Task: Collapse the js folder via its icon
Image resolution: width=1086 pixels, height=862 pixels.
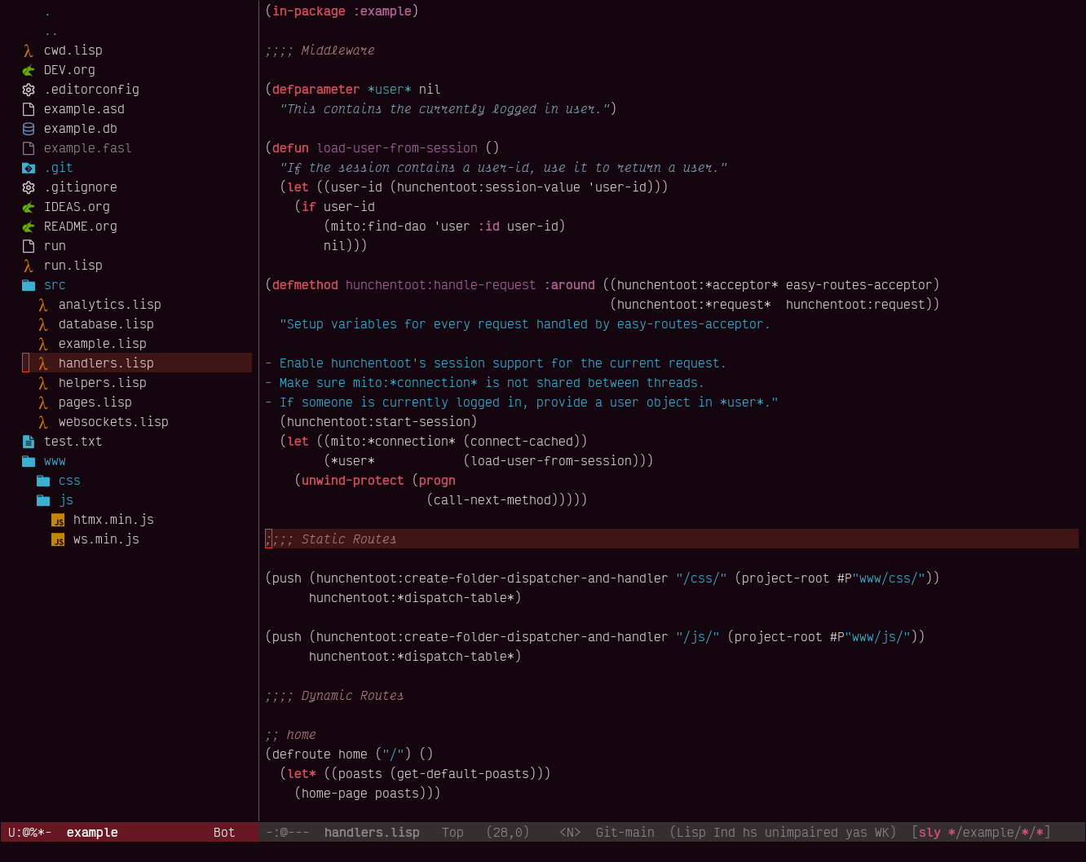Action: tap(43, 500)
